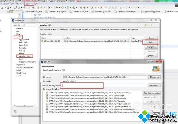Toggle the Sun JDK 1.6.0_13 checkbox

(42, 41)
